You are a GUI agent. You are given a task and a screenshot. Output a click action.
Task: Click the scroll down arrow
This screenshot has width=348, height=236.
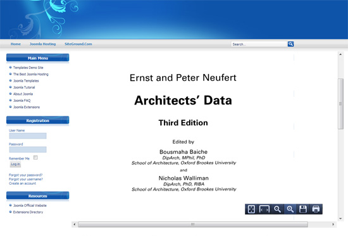(340, 218)
